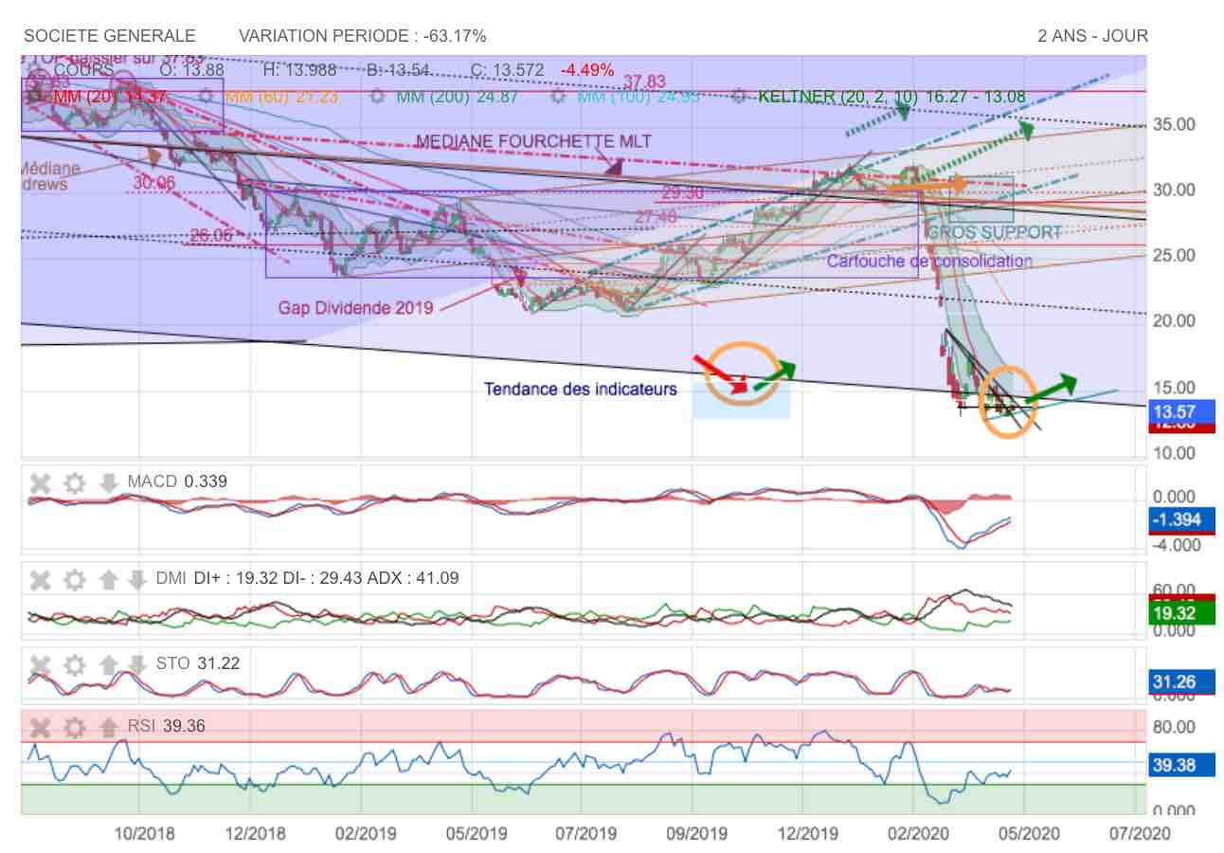Screen dimensions: 1224x853
Task: Remove the STO indicator with its X icon
Action: click(x=40, y=664)
